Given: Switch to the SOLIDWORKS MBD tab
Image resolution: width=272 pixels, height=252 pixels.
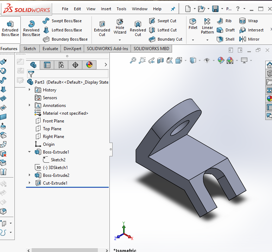Looking at the screenshot, I should (x=151, y=49).
